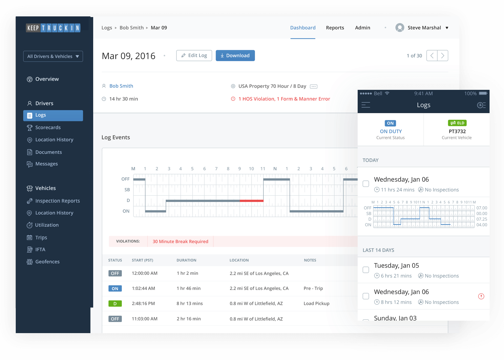Viewport: 504px width, 360px height.
Task: Switch to the Reports tab
Action: (x=335, y=28)
